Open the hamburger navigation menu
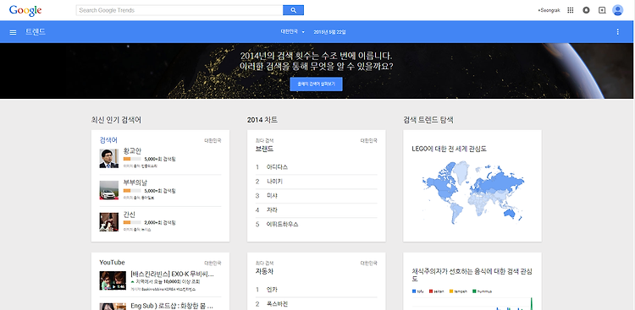This screenshot has width=635, height=310. pyautogui.click(x=13, y=32)
